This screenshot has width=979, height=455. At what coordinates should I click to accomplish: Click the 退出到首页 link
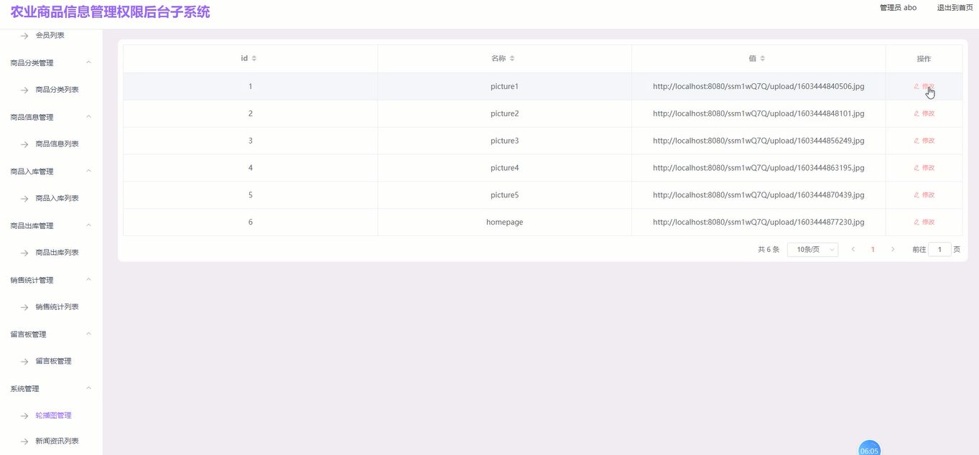tap(955, 8)
